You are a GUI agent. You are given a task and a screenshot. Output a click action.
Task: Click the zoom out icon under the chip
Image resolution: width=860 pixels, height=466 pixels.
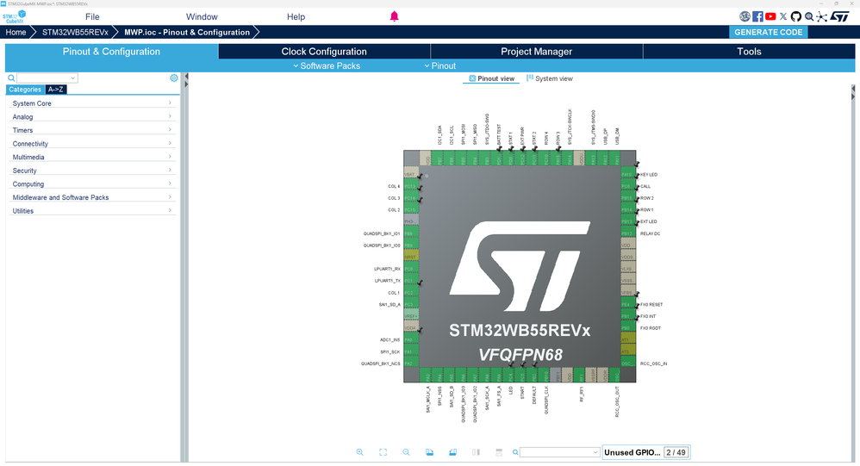tap(406, 452)
